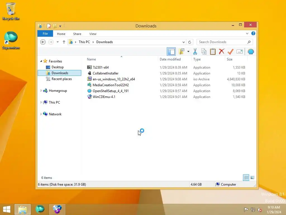Expand the ribbon with the chevron
This screenshot has width=286, height=215.
click(x=247, y=34)
